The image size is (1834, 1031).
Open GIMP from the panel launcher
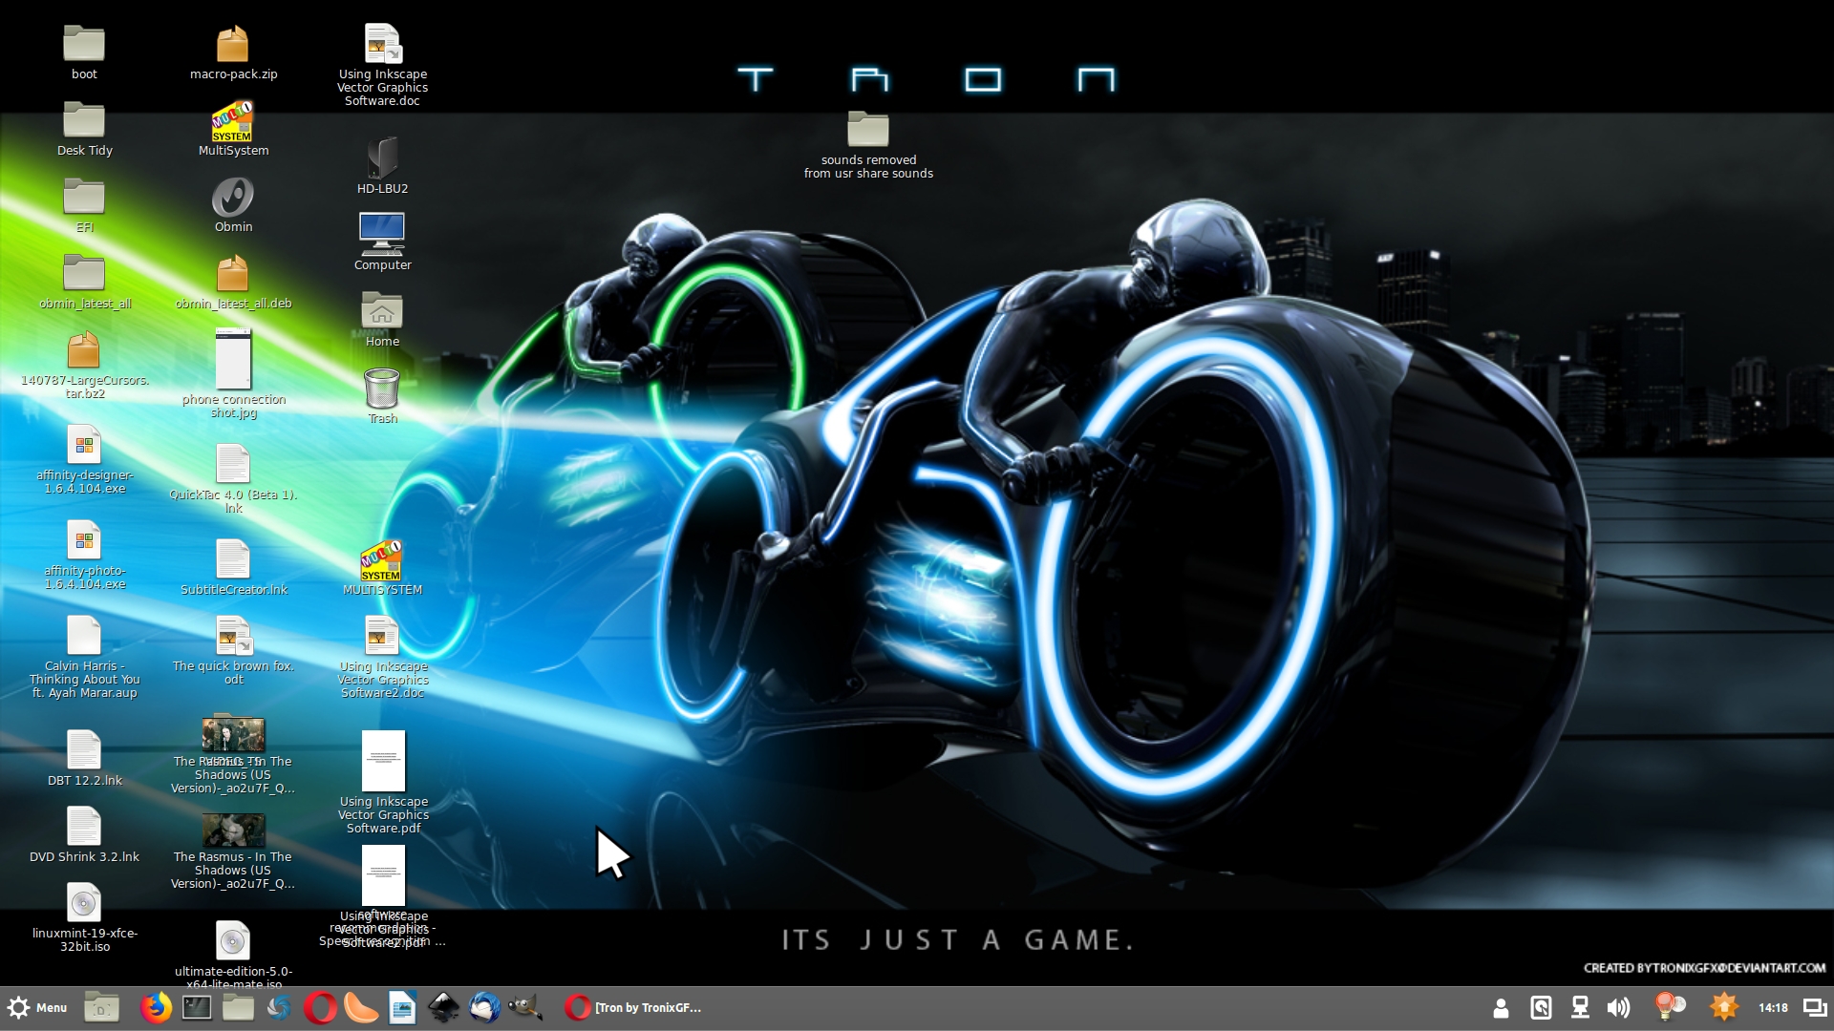pos(525,1007)
